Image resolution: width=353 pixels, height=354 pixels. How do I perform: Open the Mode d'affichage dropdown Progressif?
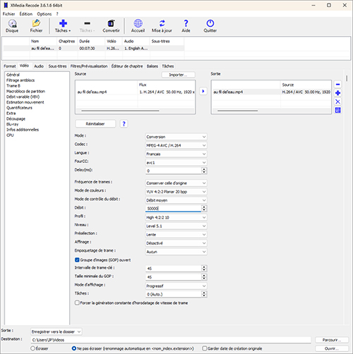176,286
